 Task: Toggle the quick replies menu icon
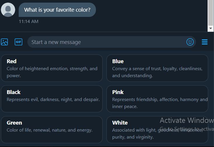(x=205, y=42)
